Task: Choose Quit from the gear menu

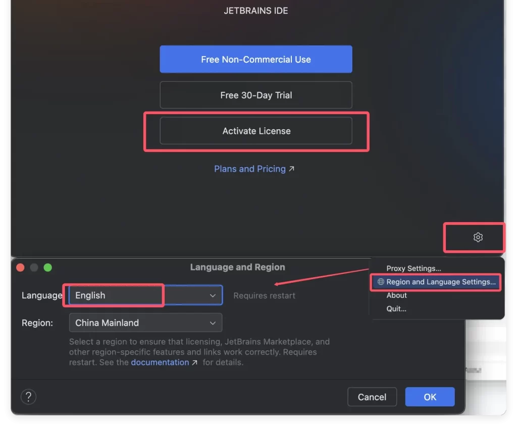Action: pos(396,308)
